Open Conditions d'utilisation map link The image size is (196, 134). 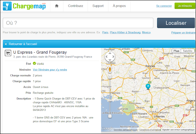[x=150, y=130]
